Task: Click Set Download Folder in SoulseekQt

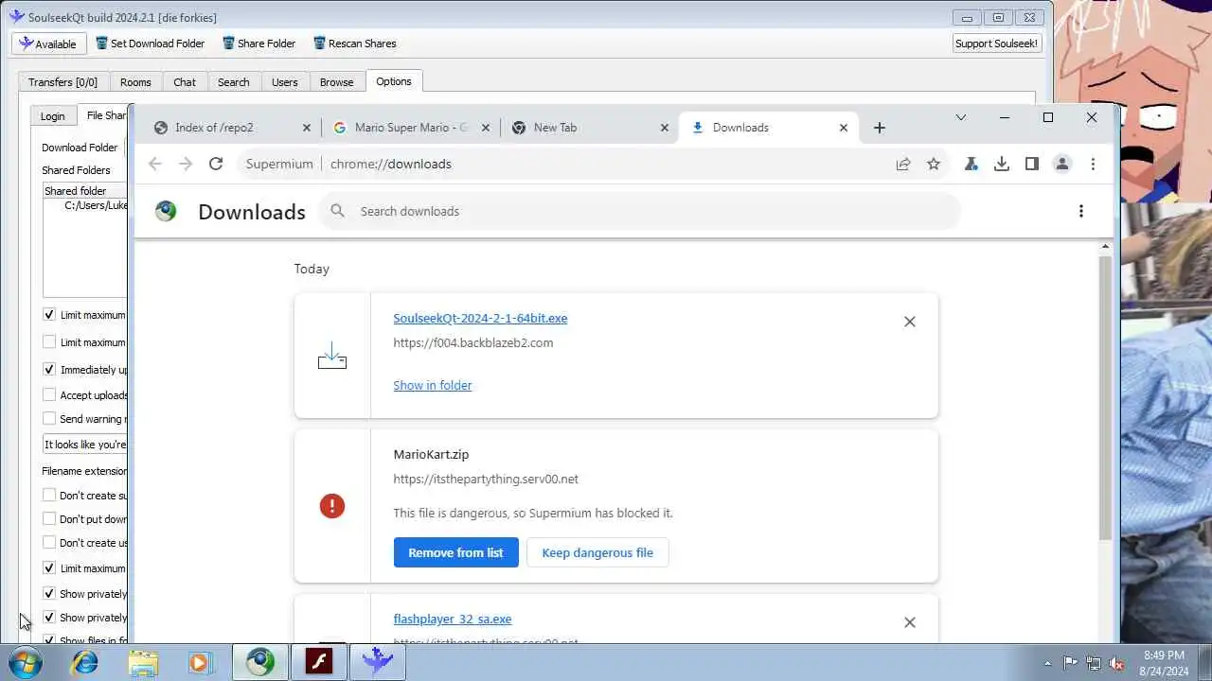Action: click(x=151, y=44)
